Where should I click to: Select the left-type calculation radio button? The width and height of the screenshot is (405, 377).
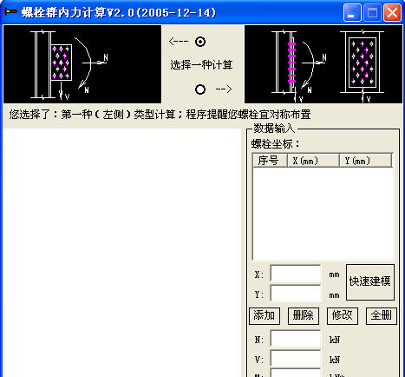point(200,42)
